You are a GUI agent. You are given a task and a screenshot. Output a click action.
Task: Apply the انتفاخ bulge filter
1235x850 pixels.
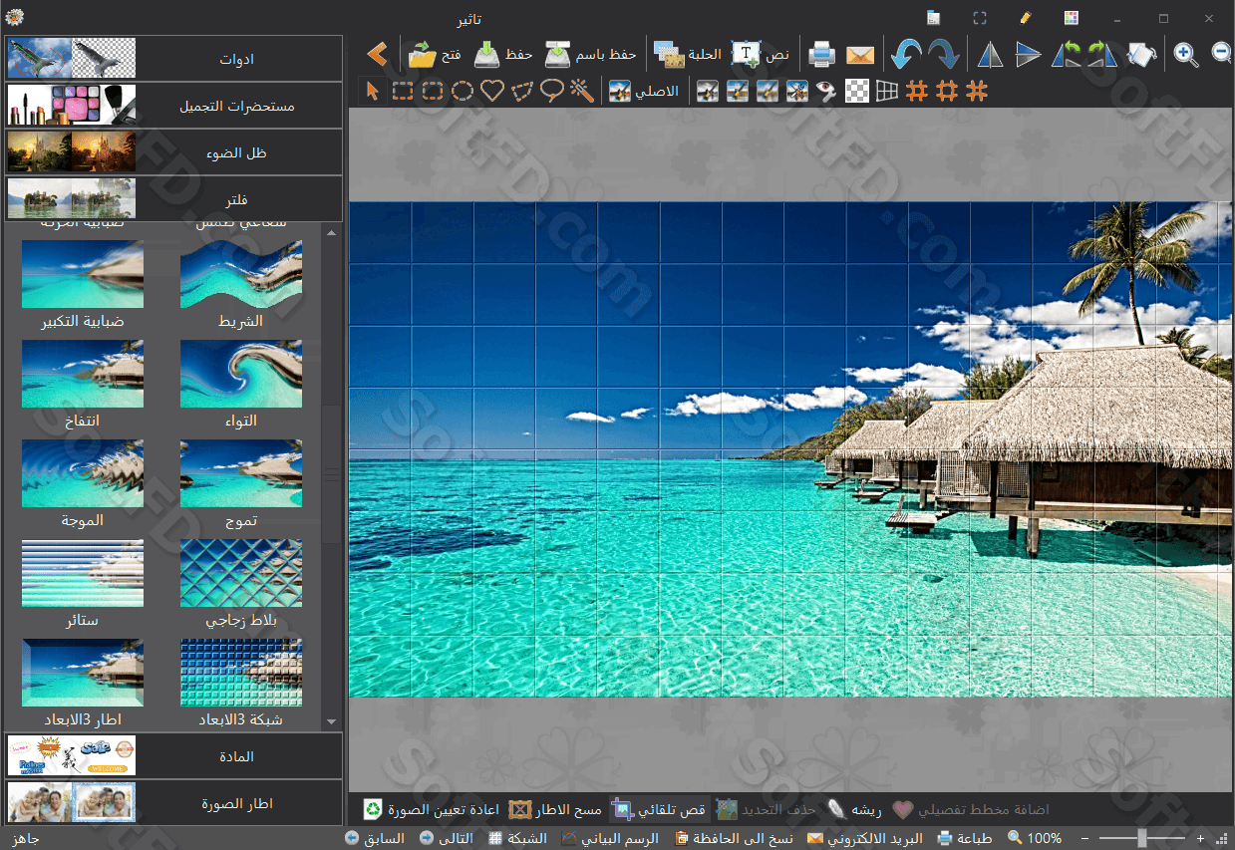[x=83, y=374]
